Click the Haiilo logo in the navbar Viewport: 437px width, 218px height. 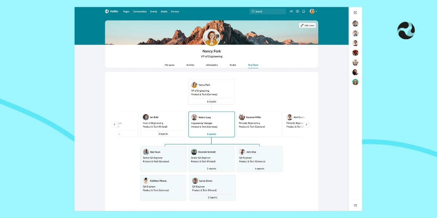(x=111, y=11)
